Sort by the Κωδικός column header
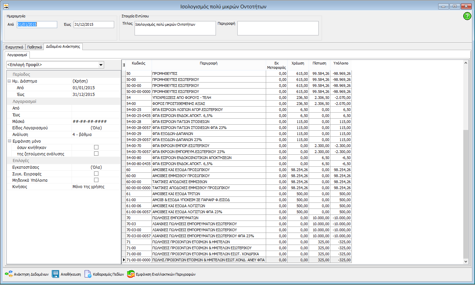Screen dimensions: 475x285 coord(139,65)
